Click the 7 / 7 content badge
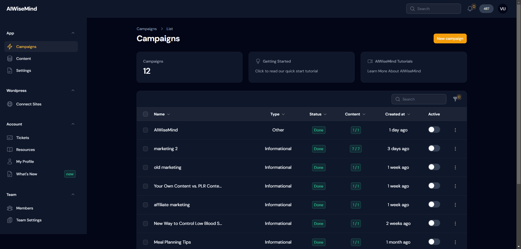The image size is (521, 249). tap(356, 149)
